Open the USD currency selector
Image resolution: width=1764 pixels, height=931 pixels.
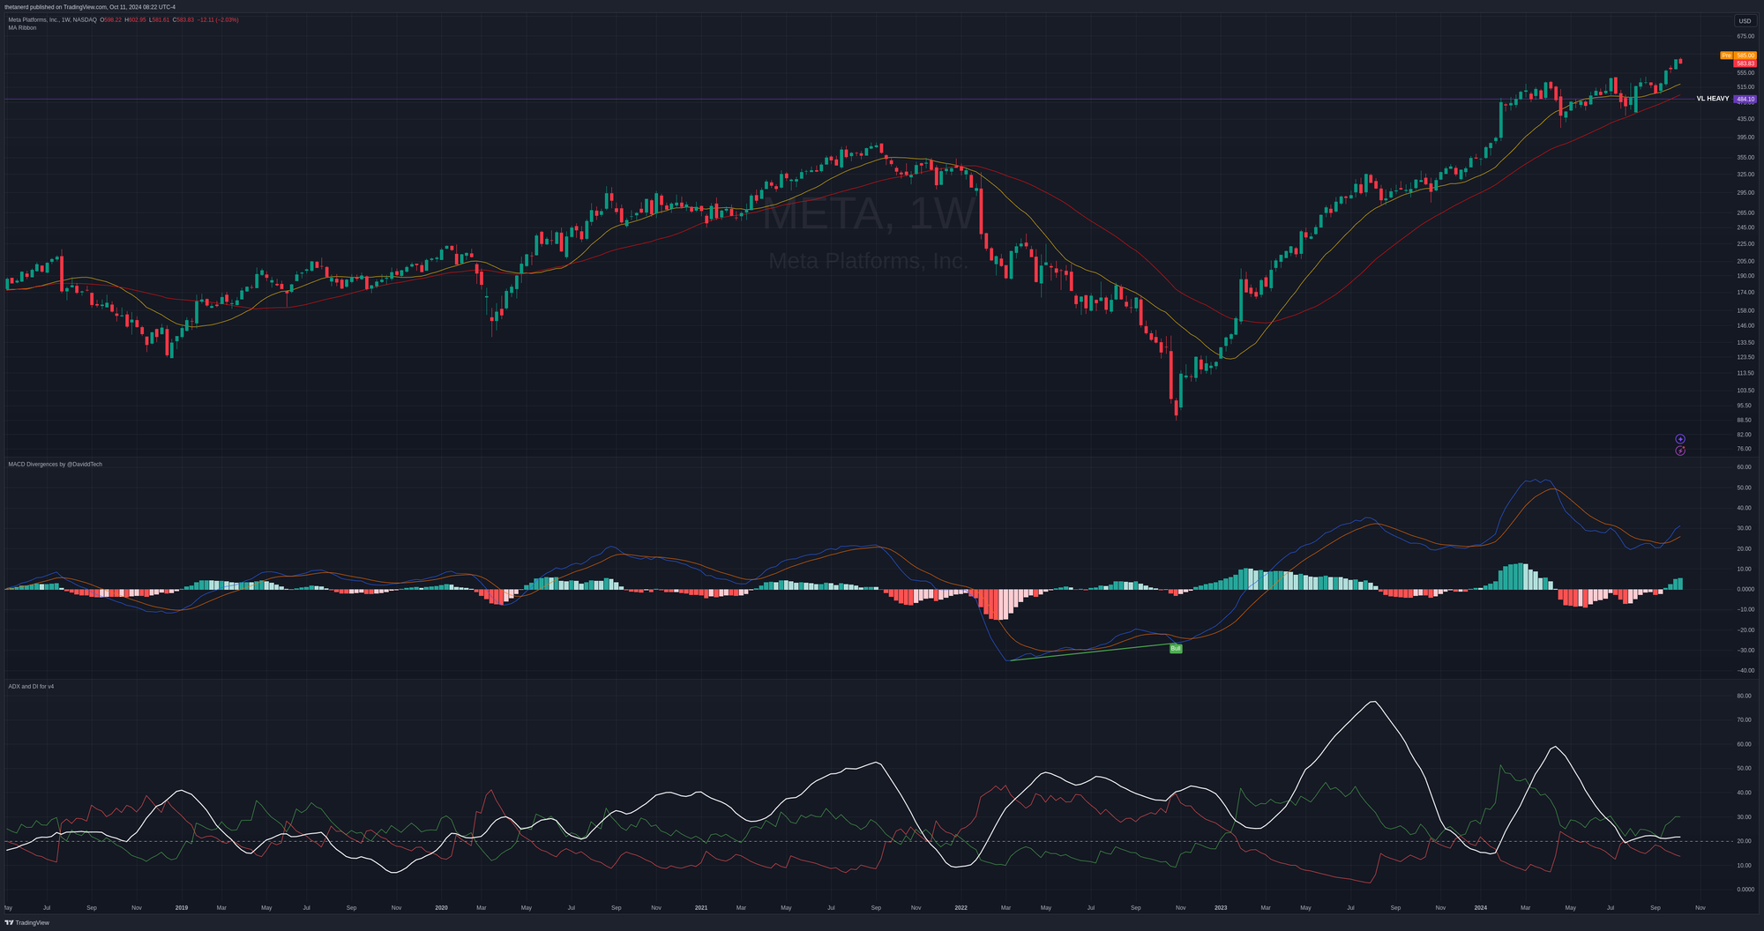(1745, 21)
